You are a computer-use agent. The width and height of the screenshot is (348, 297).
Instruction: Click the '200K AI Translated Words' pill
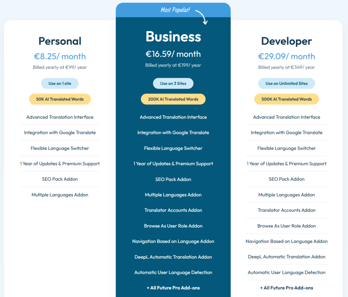coord(173,99)
